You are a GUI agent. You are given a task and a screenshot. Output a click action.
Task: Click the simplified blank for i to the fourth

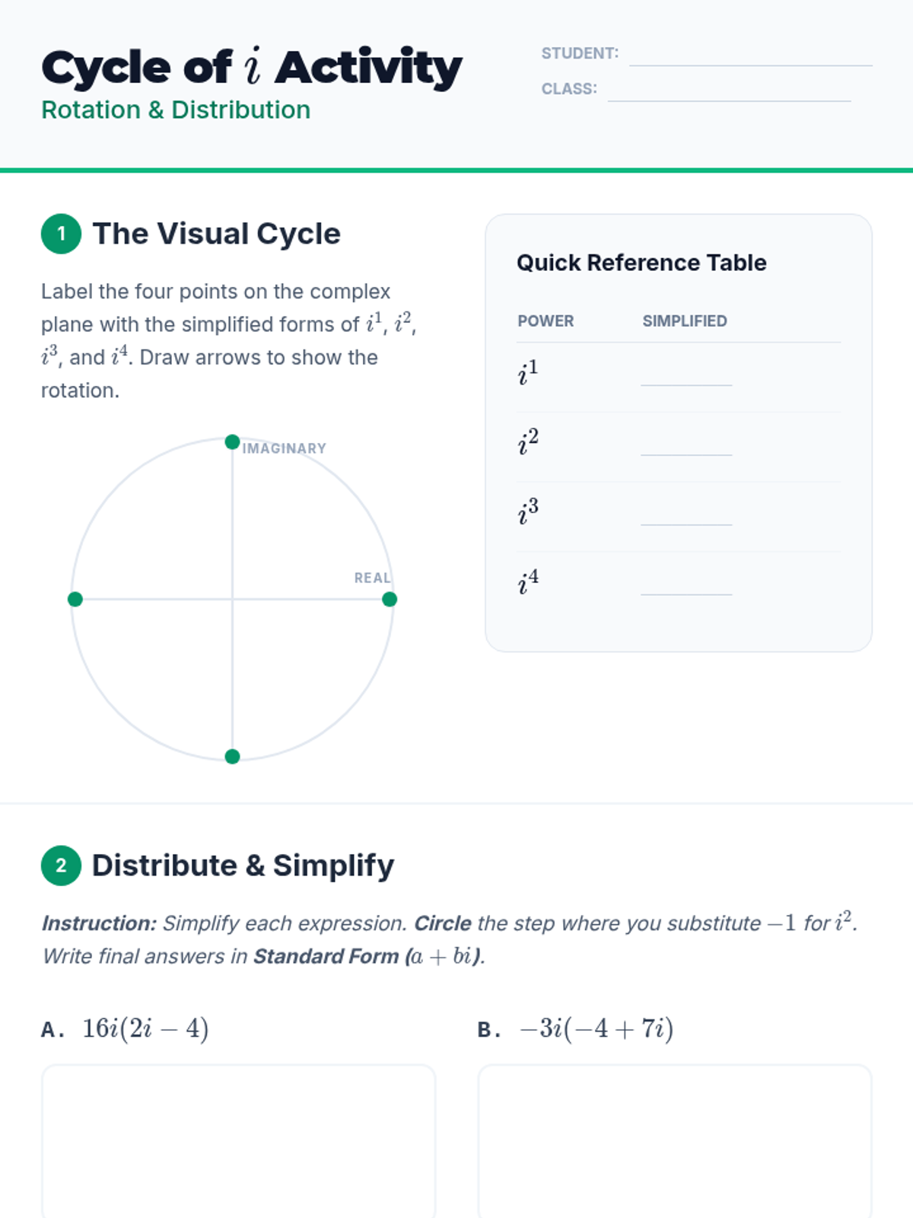point(686,585)
